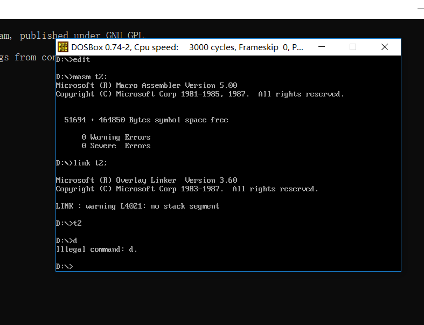This screenshot has height=325, width=424.
Task: Click 'gs from' text in background console window
Action: (x=18, y=57)
